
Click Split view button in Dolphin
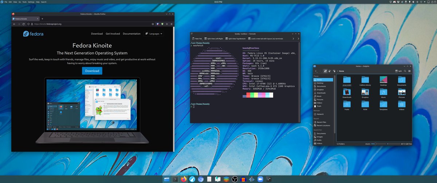click(398, 71)
